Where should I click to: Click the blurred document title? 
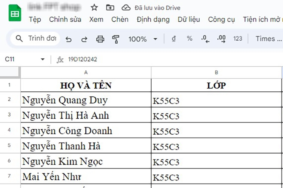(x=54, y=7)
